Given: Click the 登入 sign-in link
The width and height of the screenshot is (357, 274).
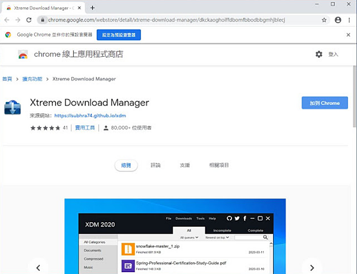Looking at the screenshot, I should point(333,54).
